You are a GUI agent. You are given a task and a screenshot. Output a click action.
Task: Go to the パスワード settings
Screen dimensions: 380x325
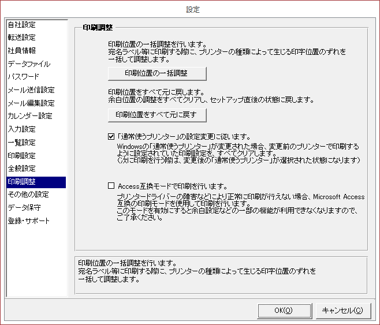tap(36, 77)
